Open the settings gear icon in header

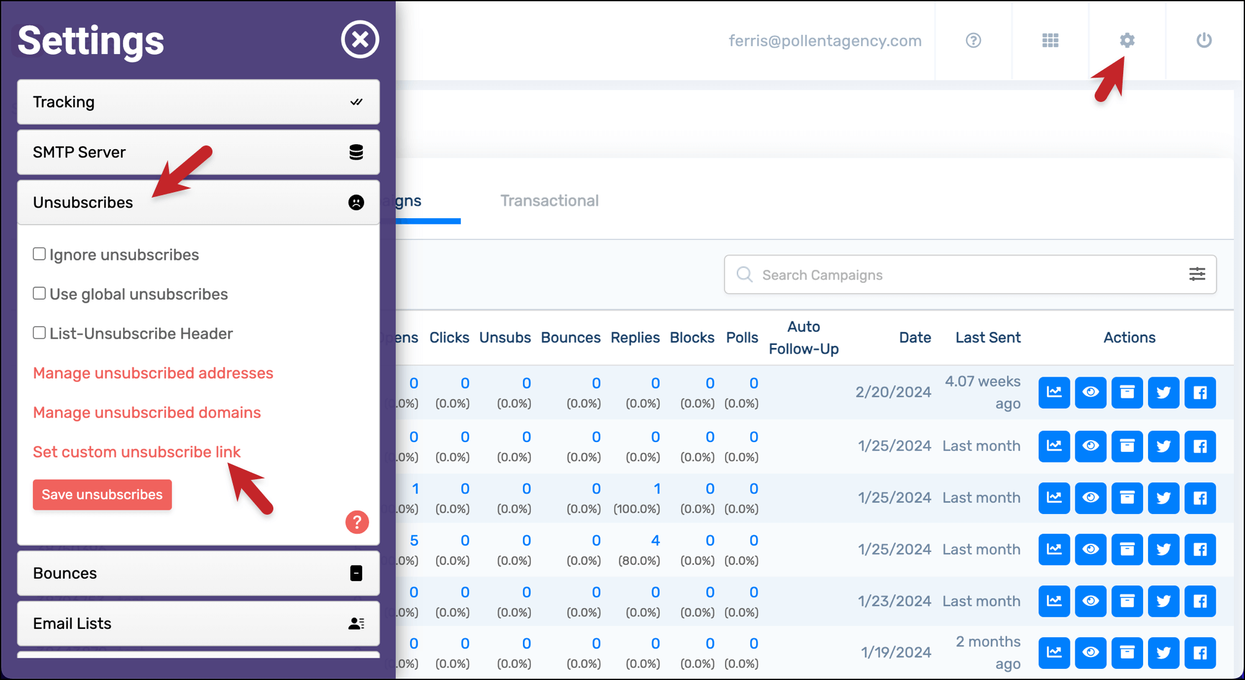[1127, 40]
